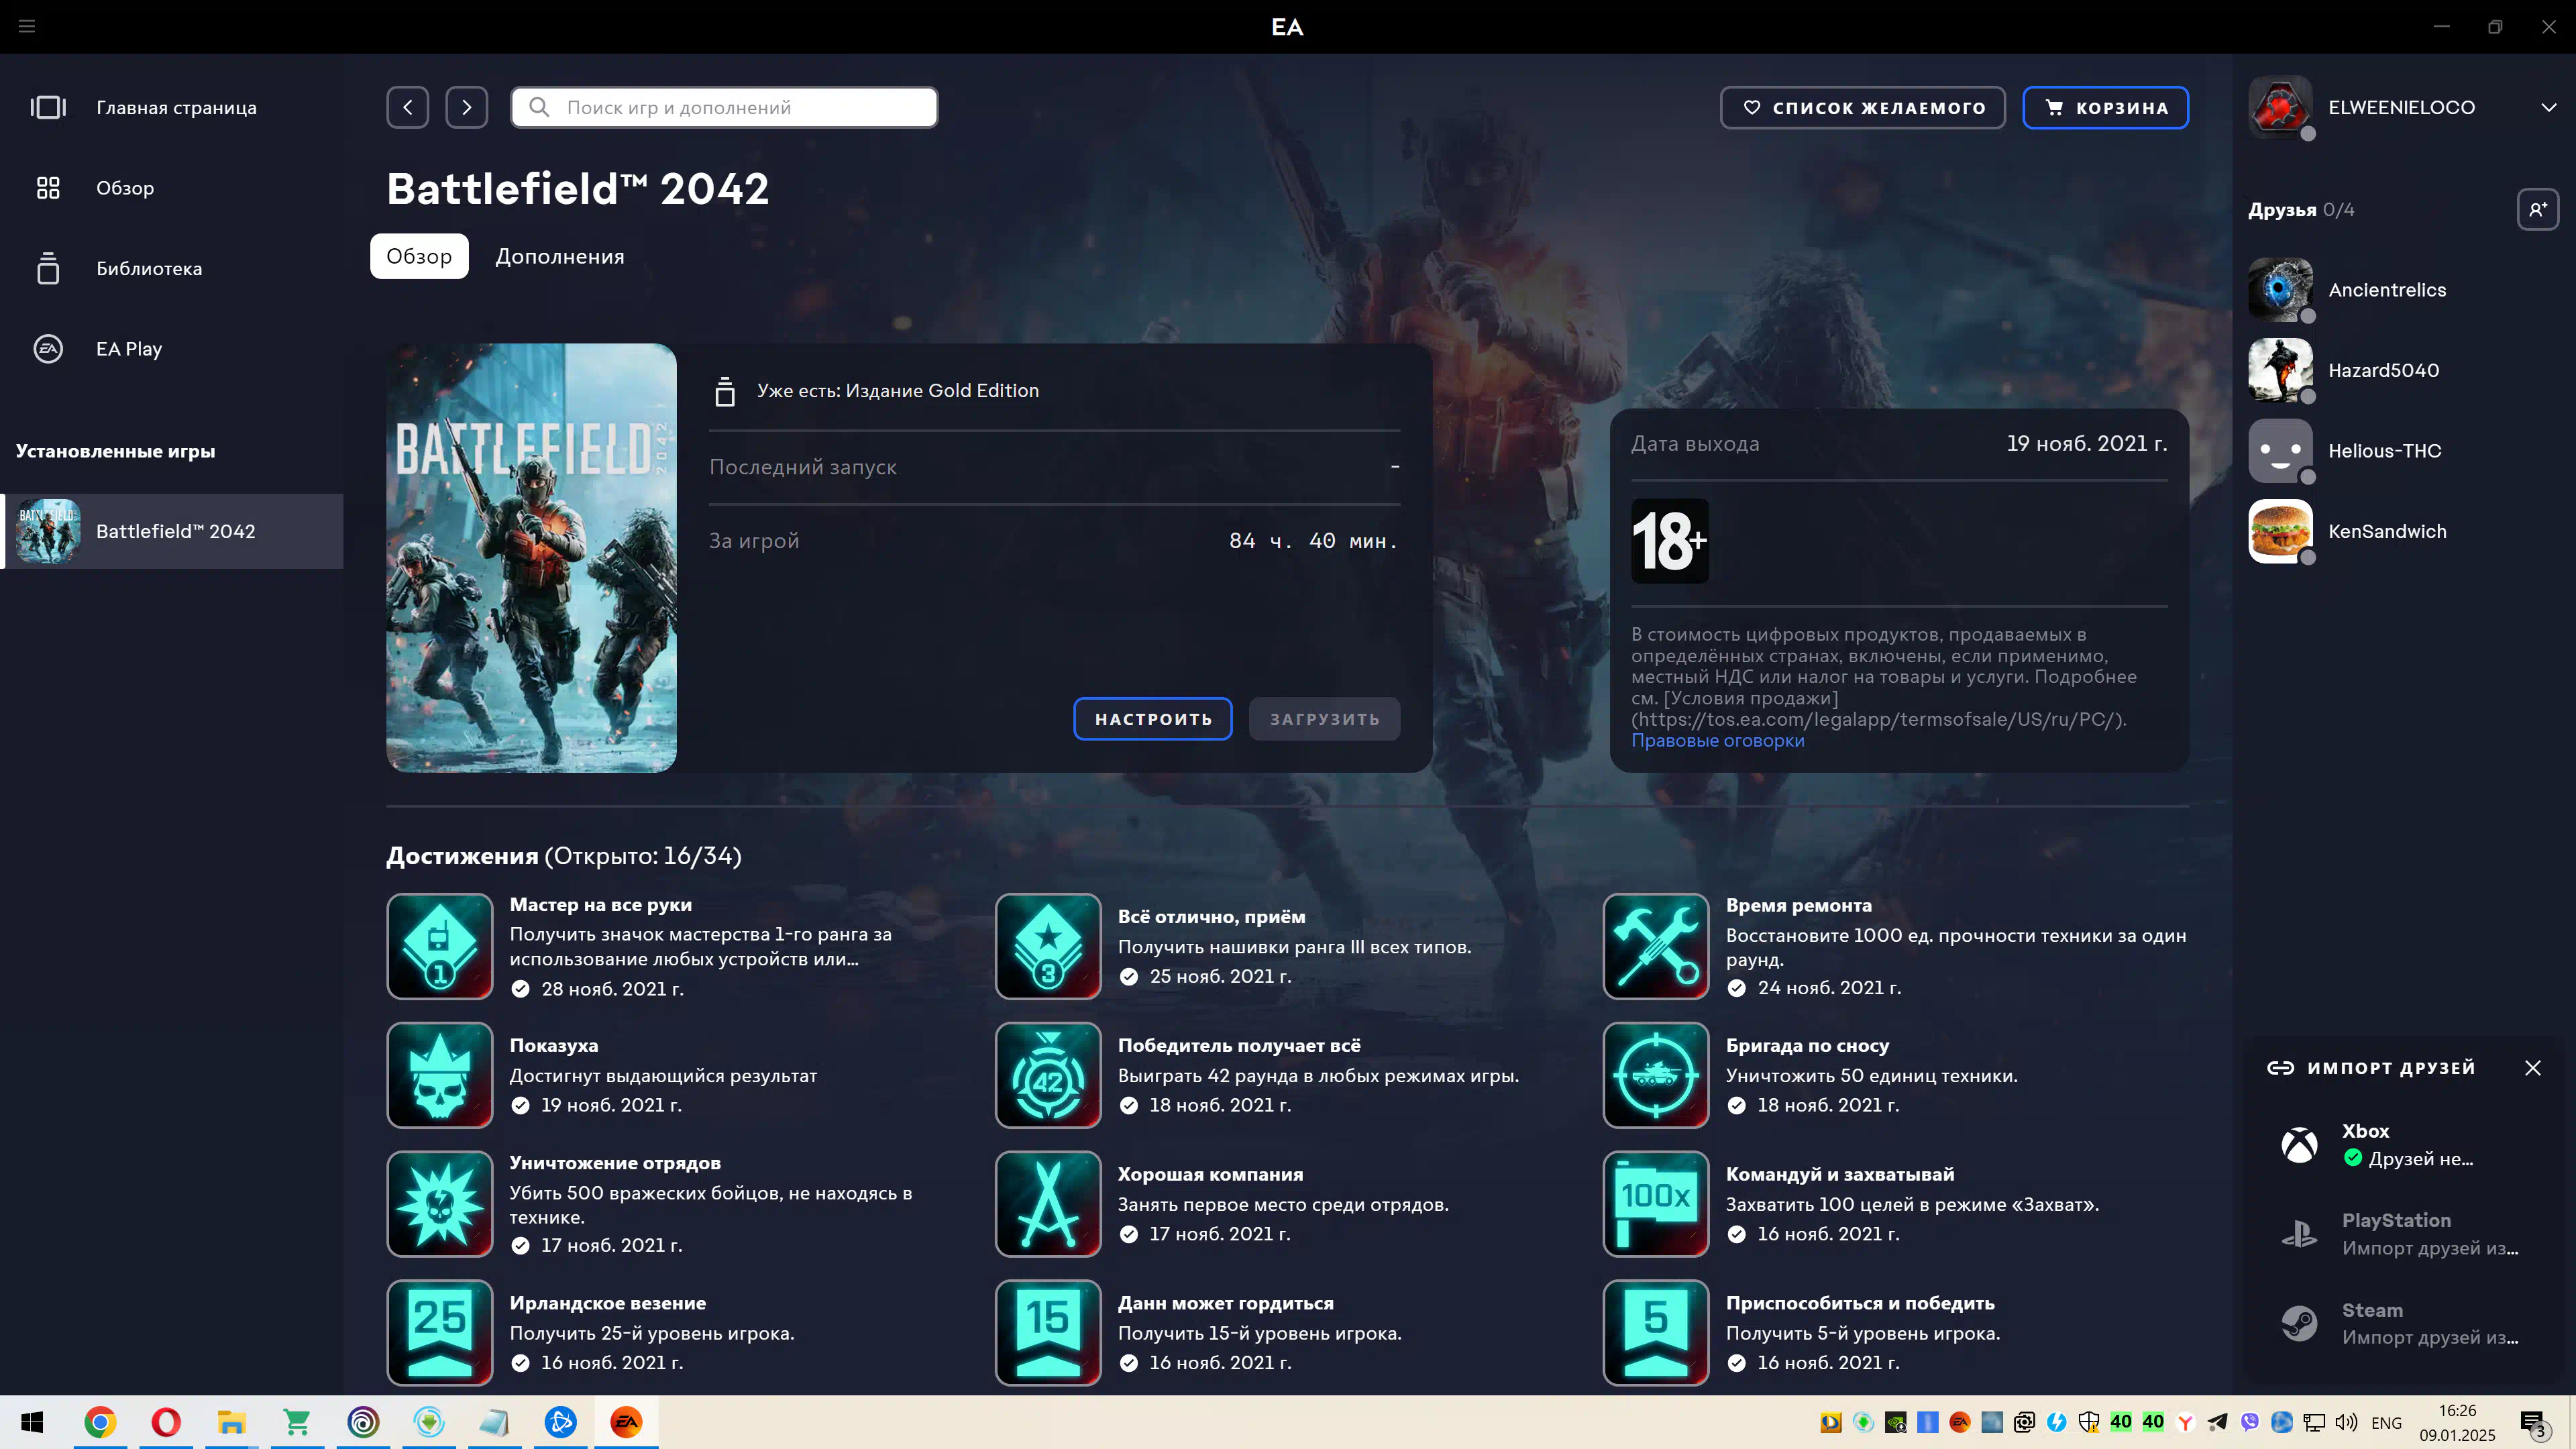Switch to the Дополнения tab
This screenshot has height=1449, width=2576.
(x=560, y=256)
